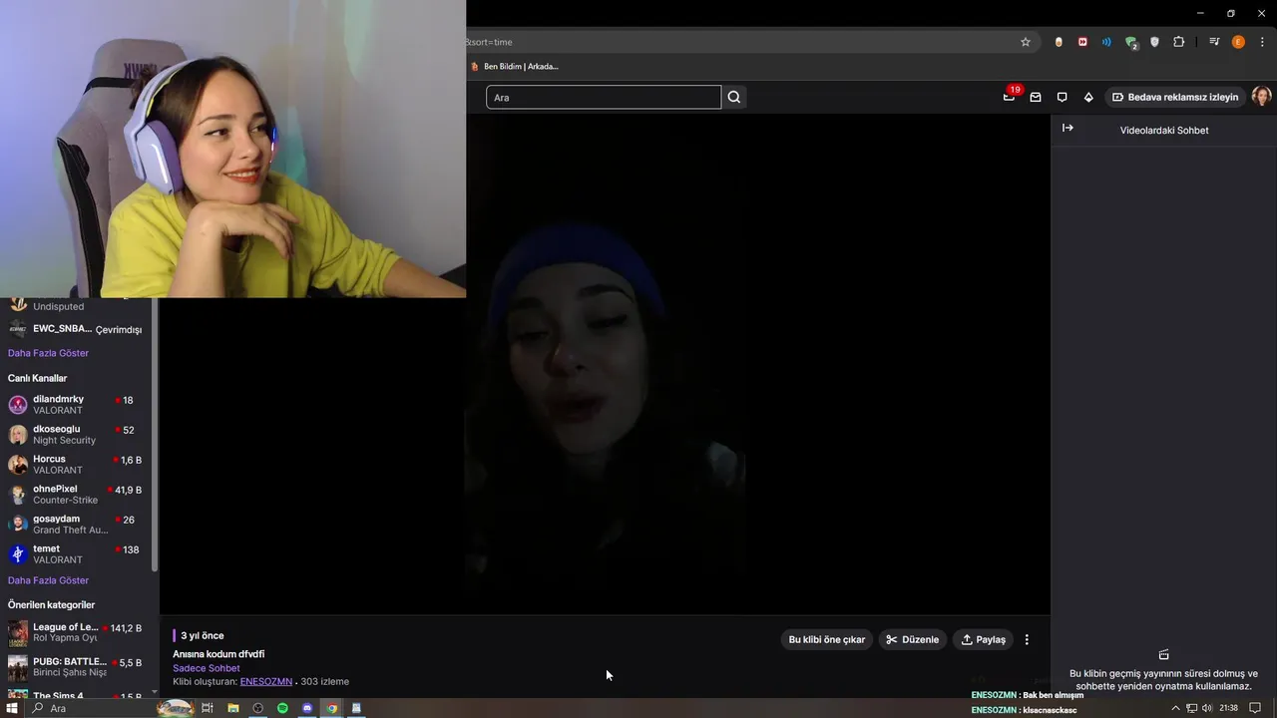The width and height of the screenshot is (1277, 718).
Task: Open the temet VALORANT channel
Action: click(76, 554)
